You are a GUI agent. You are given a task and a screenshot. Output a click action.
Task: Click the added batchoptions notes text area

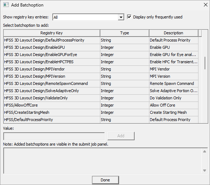pos(103,161)
